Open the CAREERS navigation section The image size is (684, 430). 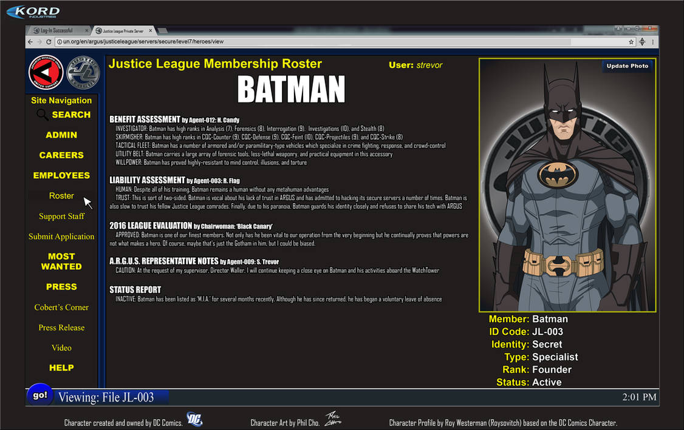pyautogui.click(x=61, y=155)
